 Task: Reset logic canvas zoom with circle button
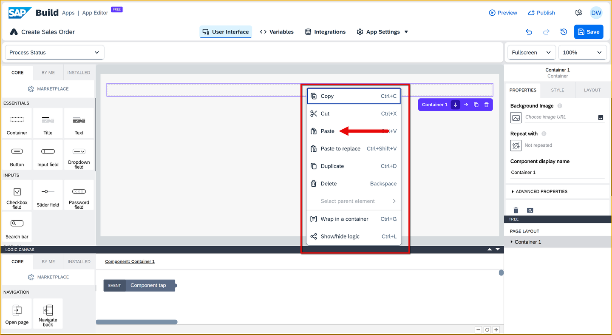click(487, 330)
